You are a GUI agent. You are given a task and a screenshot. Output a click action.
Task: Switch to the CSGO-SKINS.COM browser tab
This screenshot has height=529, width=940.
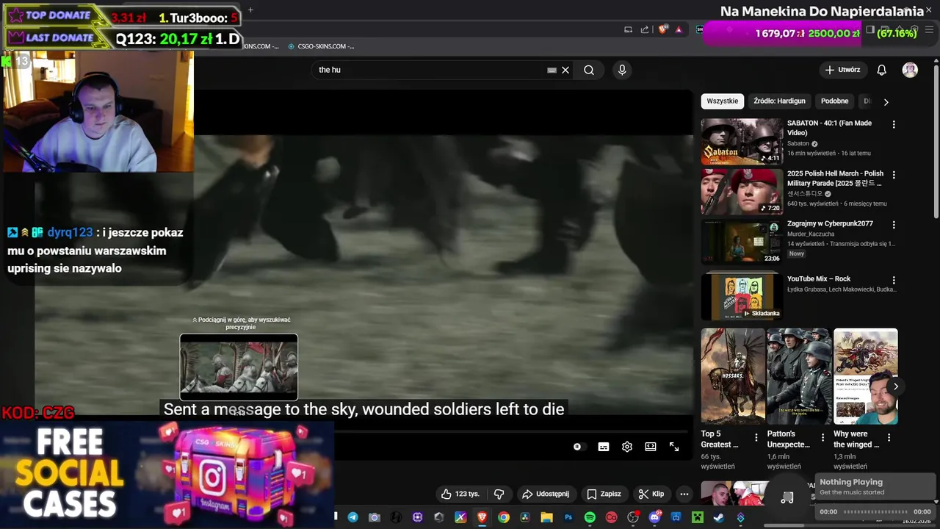click(321, 46)
